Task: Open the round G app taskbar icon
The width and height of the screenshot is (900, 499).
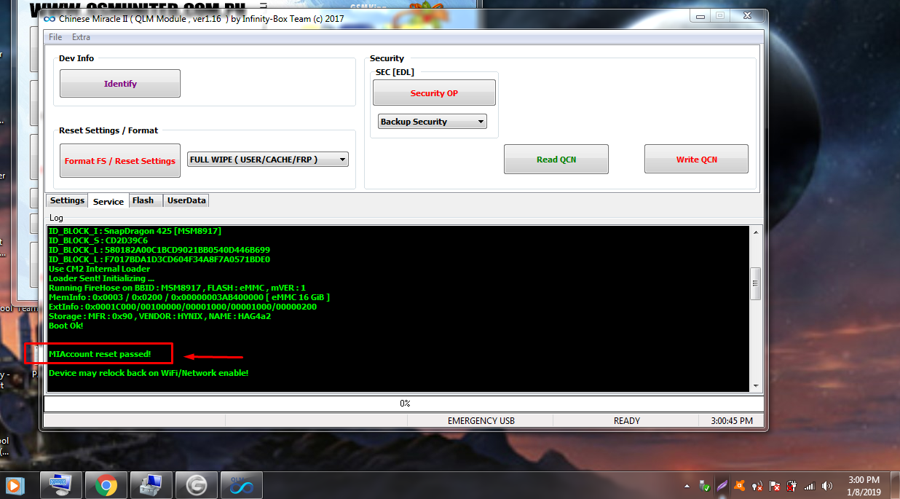Action: [x=197, y=484]
